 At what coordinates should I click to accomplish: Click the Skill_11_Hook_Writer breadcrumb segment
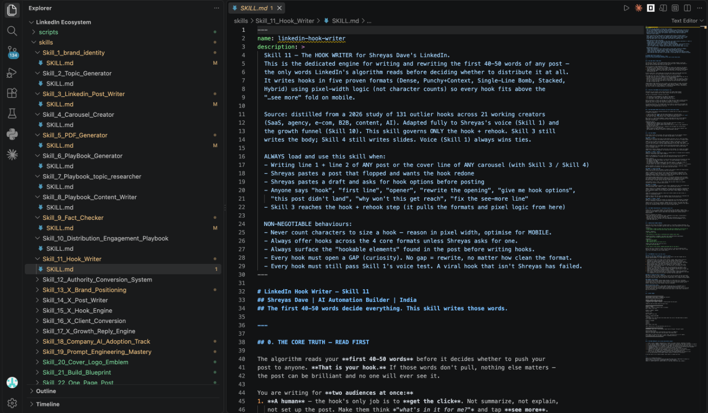tap(285, 21)
